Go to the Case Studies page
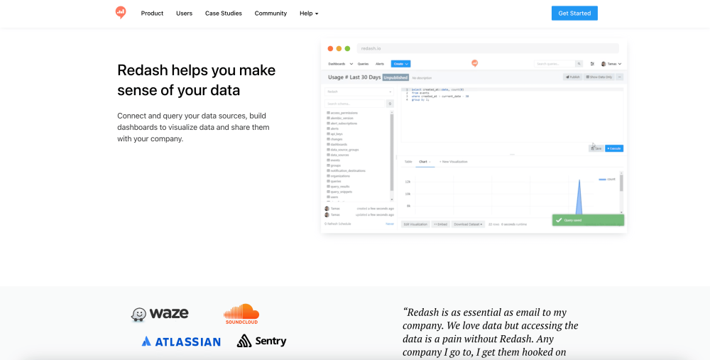This screenshot has width=710, height=360. click(224, 13)
